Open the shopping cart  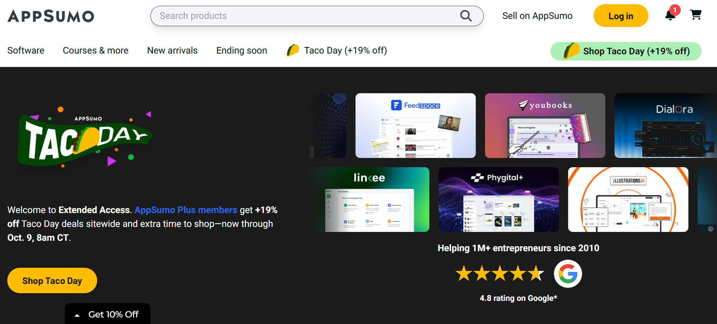(695, 15)
